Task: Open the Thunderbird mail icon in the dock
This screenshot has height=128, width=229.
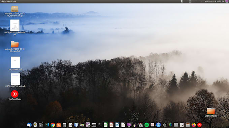Action: [x=29, y=125]
